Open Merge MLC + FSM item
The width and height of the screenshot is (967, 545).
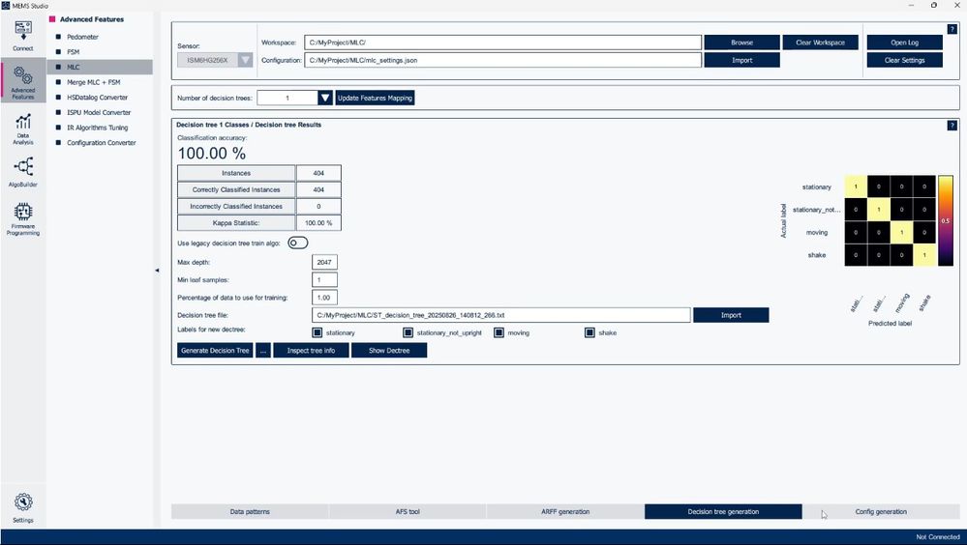point(93,82)
